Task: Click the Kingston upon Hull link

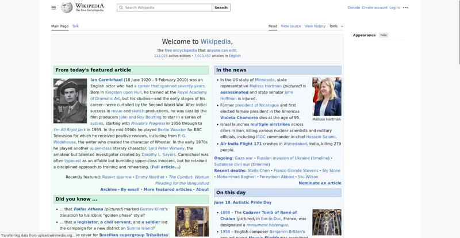Action: point(123,92)
